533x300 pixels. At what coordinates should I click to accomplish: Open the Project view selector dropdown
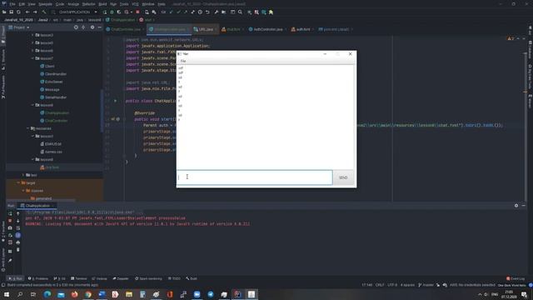pos(19,27)
